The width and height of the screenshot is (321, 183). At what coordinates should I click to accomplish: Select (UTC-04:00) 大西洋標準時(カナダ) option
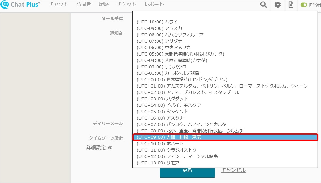225,60
